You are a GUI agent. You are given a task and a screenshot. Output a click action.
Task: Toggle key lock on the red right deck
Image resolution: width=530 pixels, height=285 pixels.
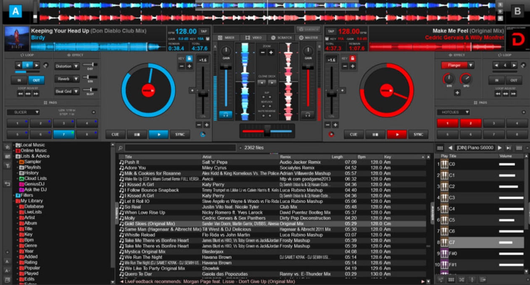click(352, 58)
